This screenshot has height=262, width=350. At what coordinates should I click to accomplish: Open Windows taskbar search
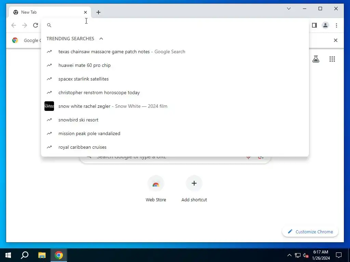[x=25, y=255]
